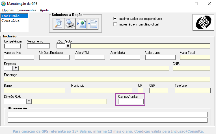Screen dimensions: 216x134
Task: Enable Impressão em formulário oficial checkbox
Action: pyautogui.click(x=115, y=24)
